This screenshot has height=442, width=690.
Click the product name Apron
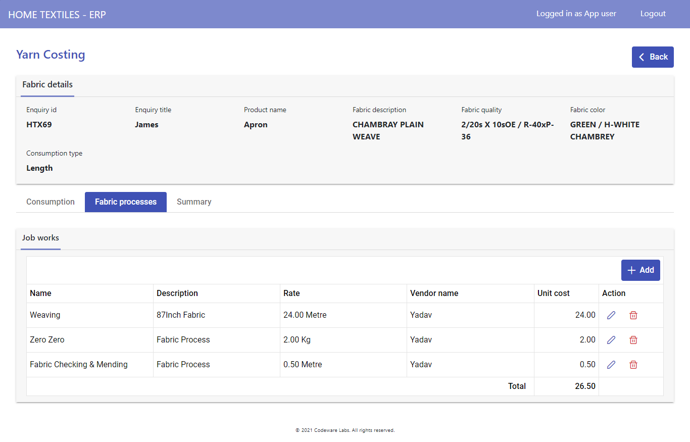(256, 125)
